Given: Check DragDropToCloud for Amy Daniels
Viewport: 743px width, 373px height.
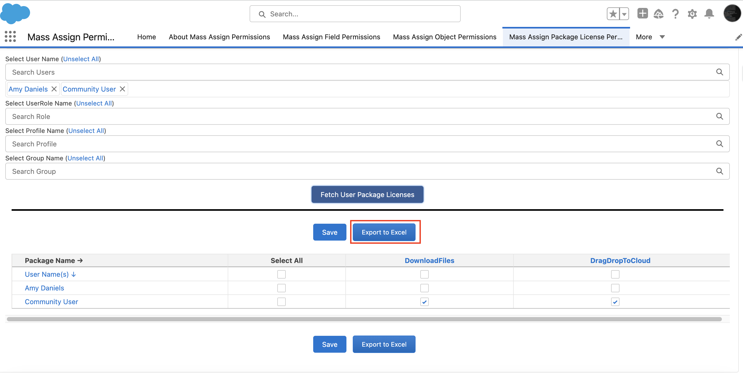Looking at the screenshot, I should pos(615,288).
